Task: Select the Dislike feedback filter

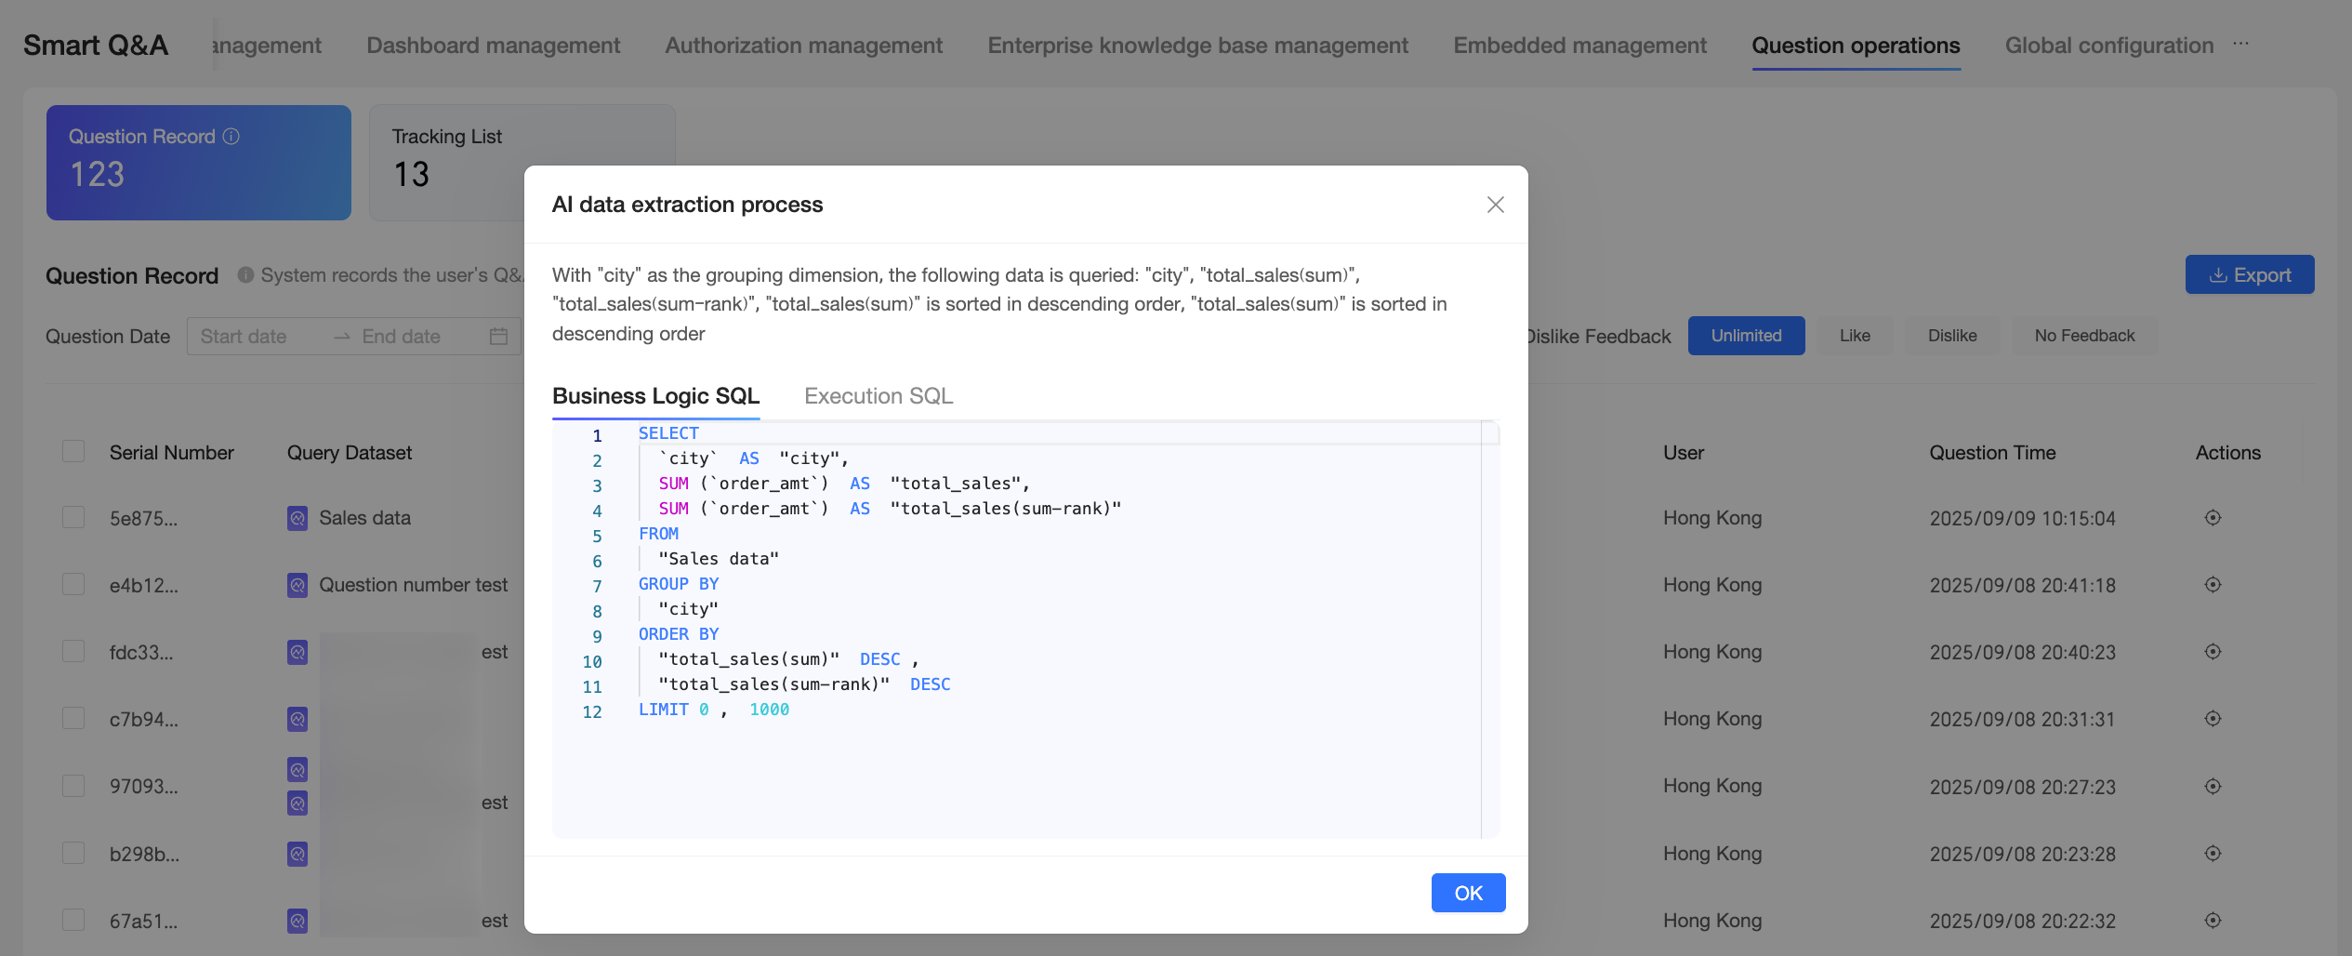Action: (x=1951, y=336)
